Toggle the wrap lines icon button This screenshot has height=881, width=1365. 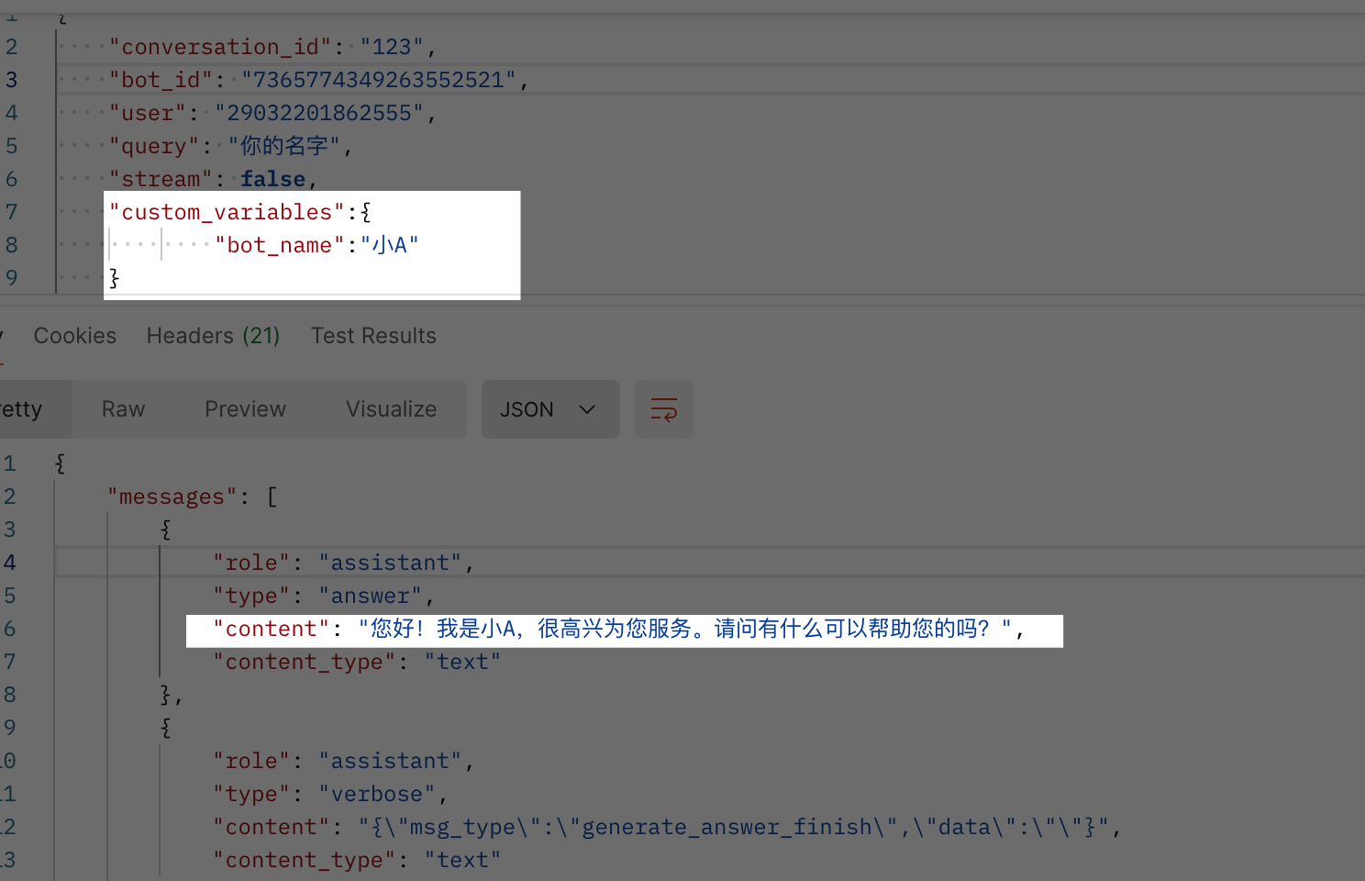[x=663, y=409]
